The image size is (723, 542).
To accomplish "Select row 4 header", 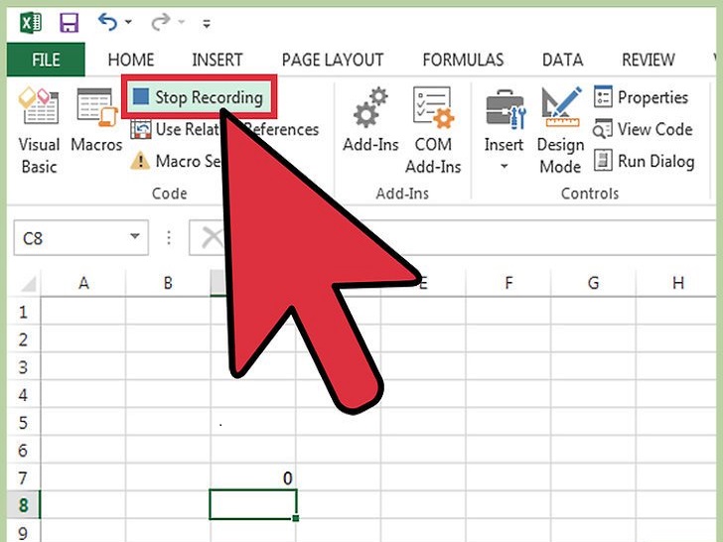I will click(23, 395).
